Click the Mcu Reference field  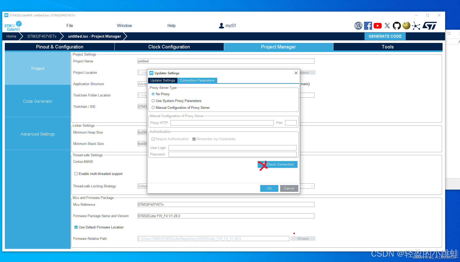pos(226,204)
